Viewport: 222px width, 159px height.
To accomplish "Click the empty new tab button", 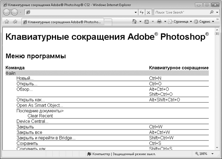I will click(108, 22).
